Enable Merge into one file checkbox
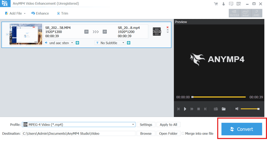 point(183,133)
